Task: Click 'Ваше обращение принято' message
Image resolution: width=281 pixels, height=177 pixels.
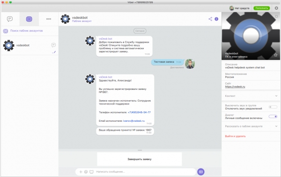Action: pyautogui.click(x=125, y=131)
